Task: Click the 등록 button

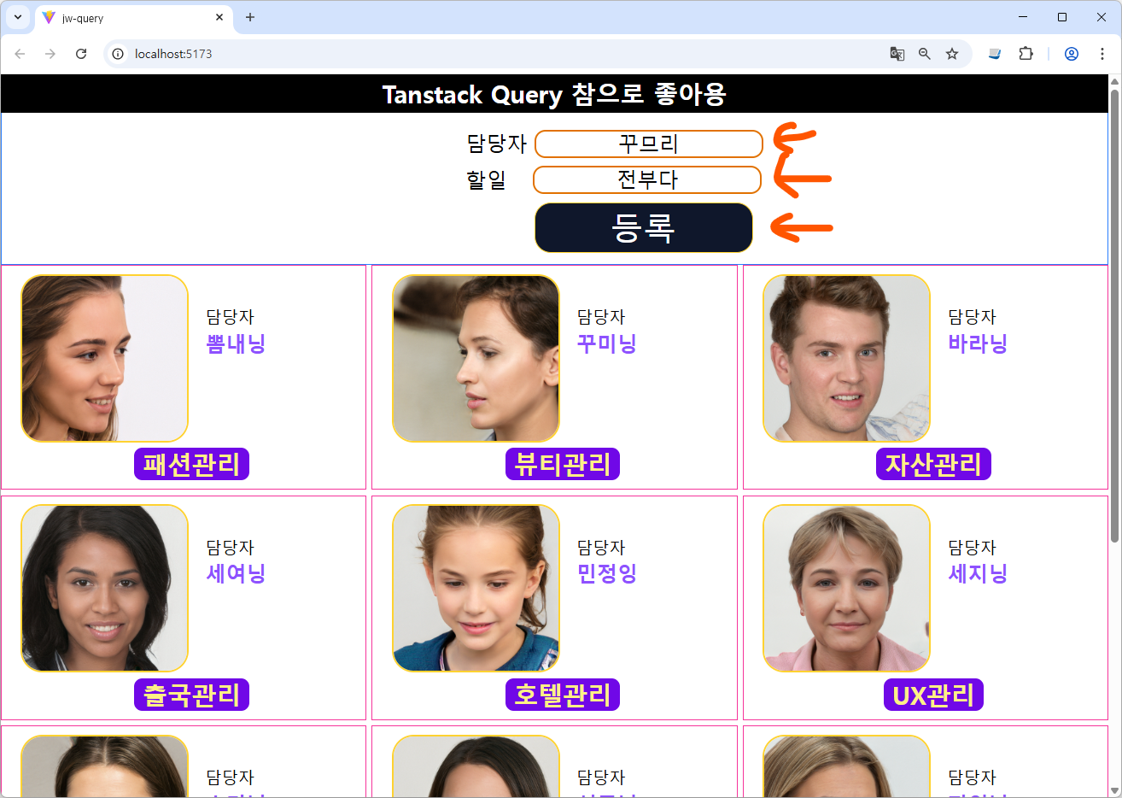Action: click(644, 227)
